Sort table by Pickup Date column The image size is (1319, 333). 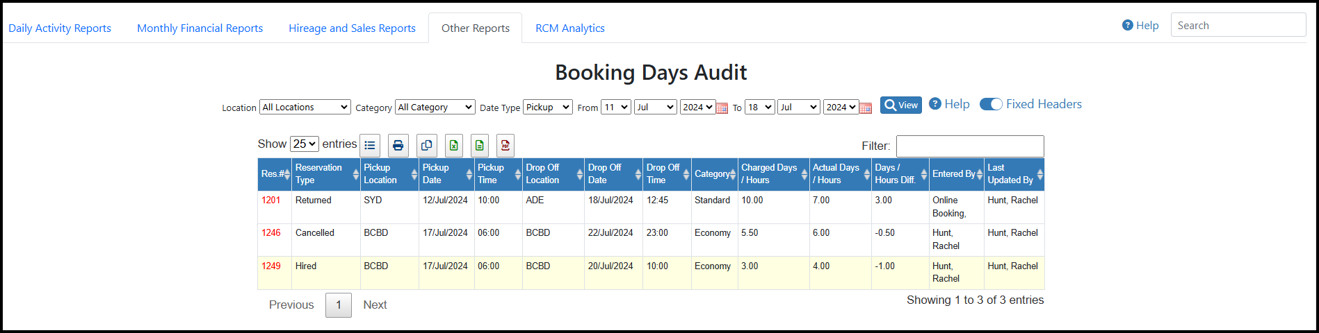point(446,174)
